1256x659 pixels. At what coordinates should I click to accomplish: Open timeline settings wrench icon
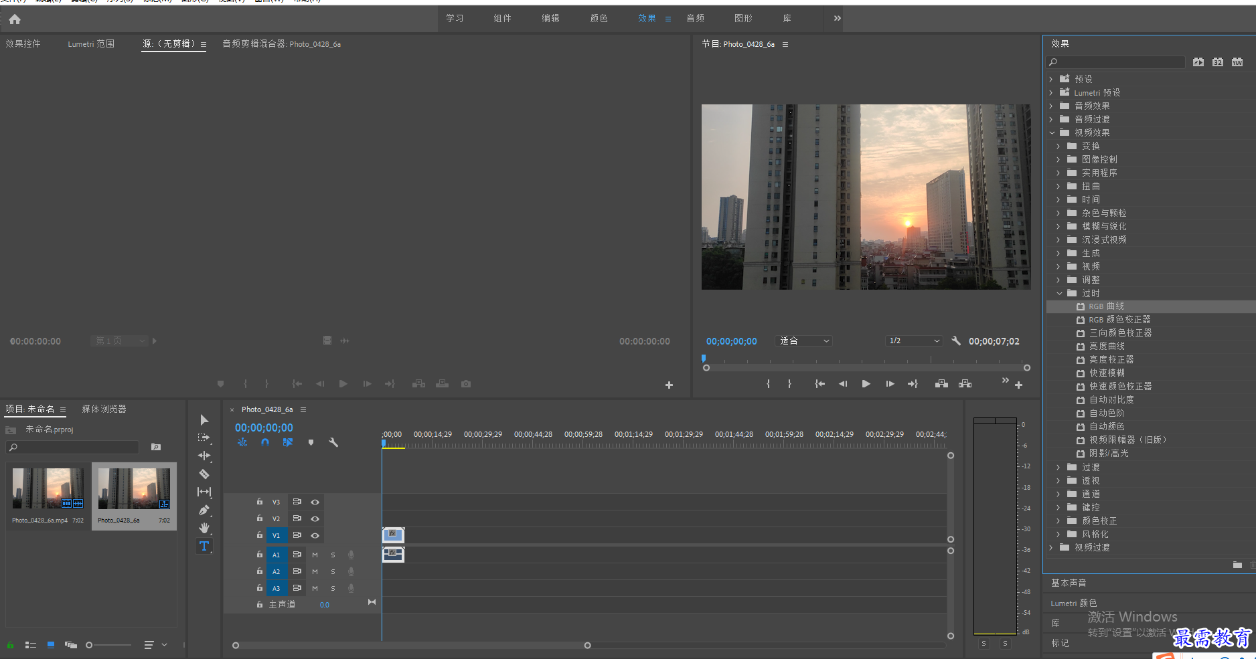pyautogui.click(x=333, y=442)
